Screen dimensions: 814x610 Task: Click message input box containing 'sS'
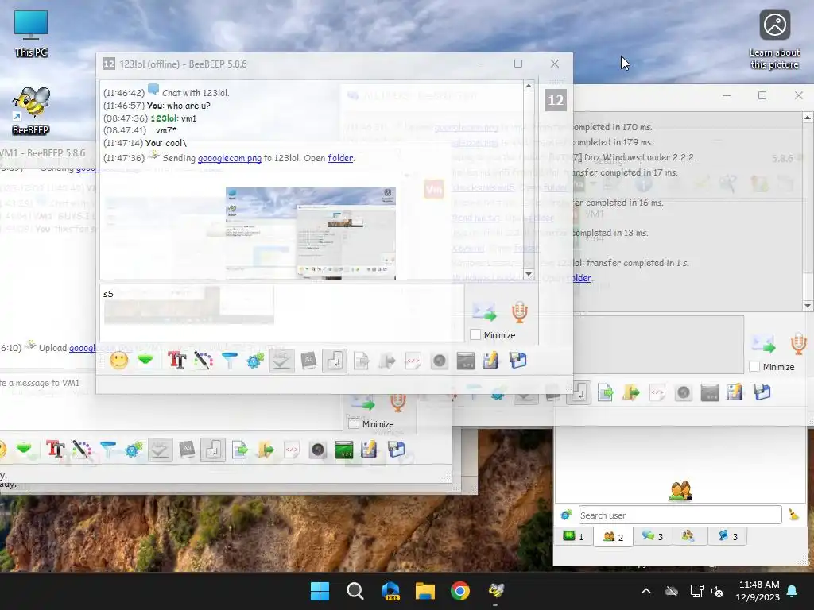coord(282,312)
